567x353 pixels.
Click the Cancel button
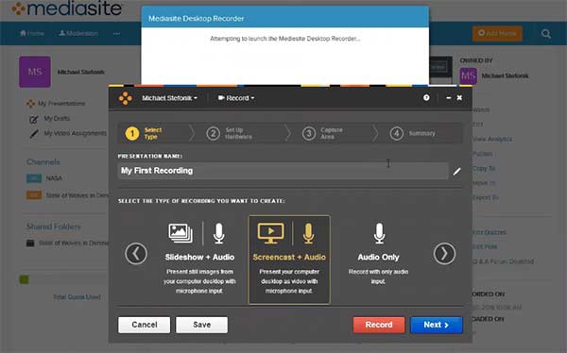[145, 325]
